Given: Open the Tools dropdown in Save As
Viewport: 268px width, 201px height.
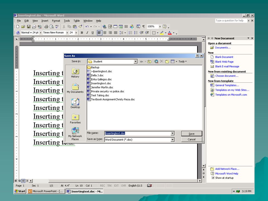Looking at the screenshot, I should coord(183,61).
